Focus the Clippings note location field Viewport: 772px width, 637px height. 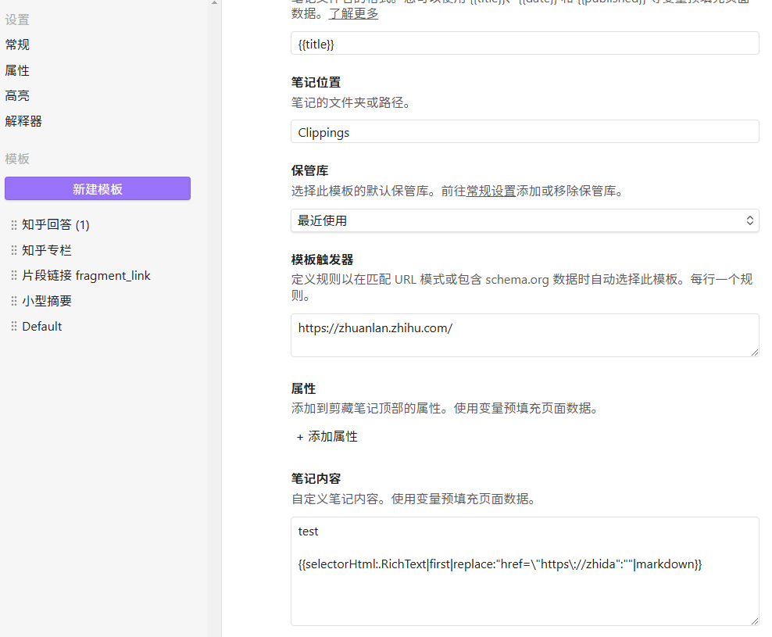click(525, 131)
